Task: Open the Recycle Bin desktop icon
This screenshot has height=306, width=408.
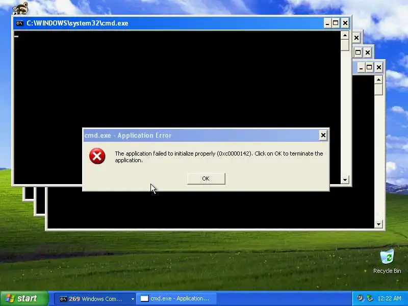Action: (x=387, y=262)
